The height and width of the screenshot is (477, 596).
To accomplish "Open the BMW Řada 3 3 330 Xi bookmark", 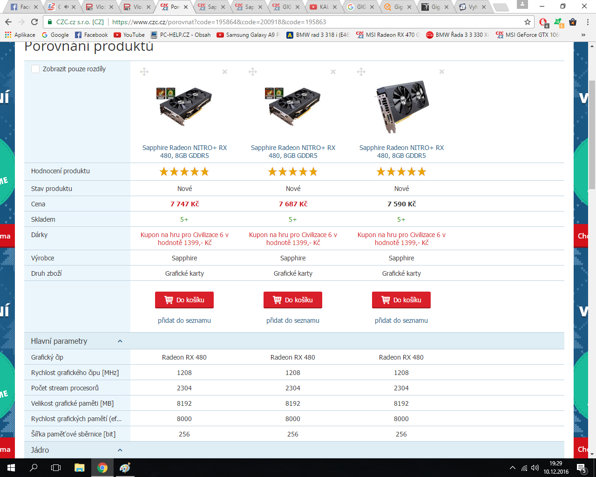I will (458, 35).
